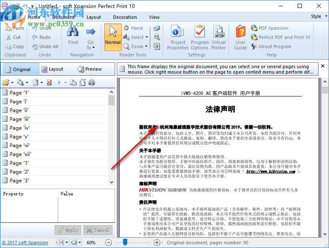Expand the Zoom tool dropdown arrow

[146, 46]
